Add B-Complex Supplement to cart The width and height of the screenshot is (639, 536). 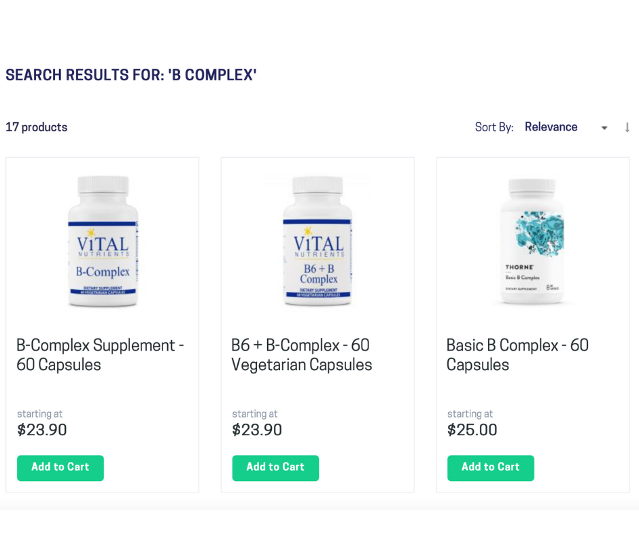[x=61, y=468]
